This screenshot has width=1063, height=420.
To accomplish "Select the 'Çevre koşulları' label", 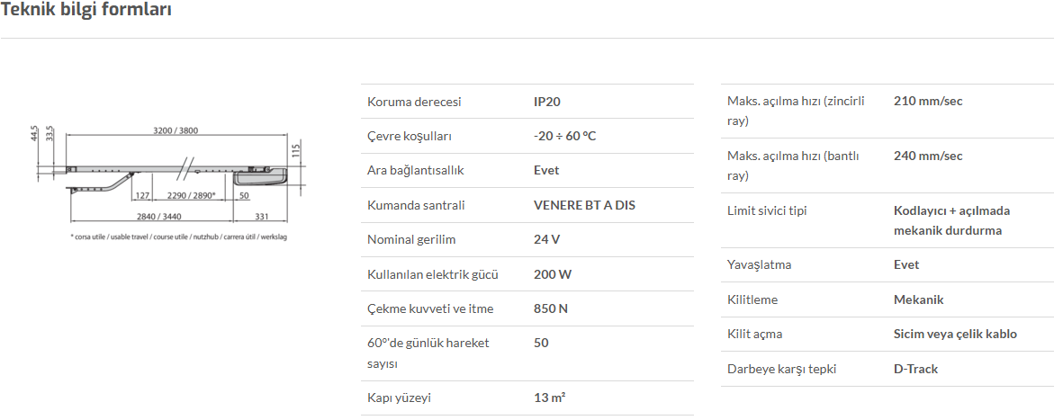I will tap(409, 136).
